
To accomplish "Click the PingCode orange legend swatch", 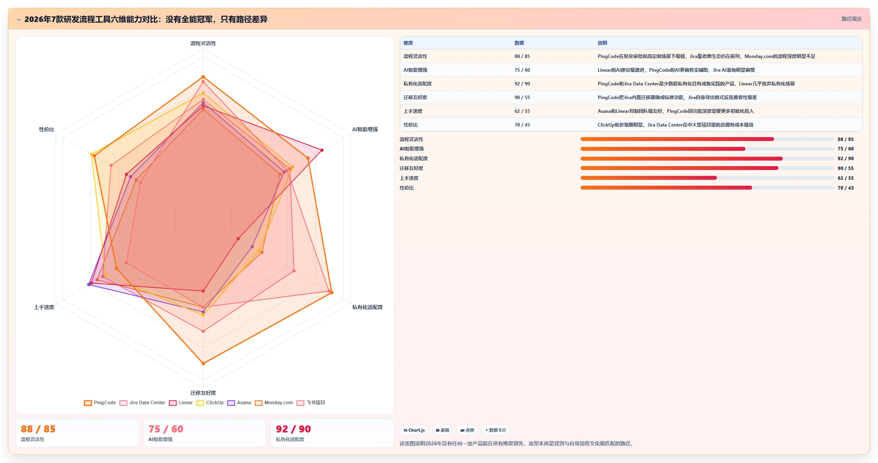I will (88, 403).
